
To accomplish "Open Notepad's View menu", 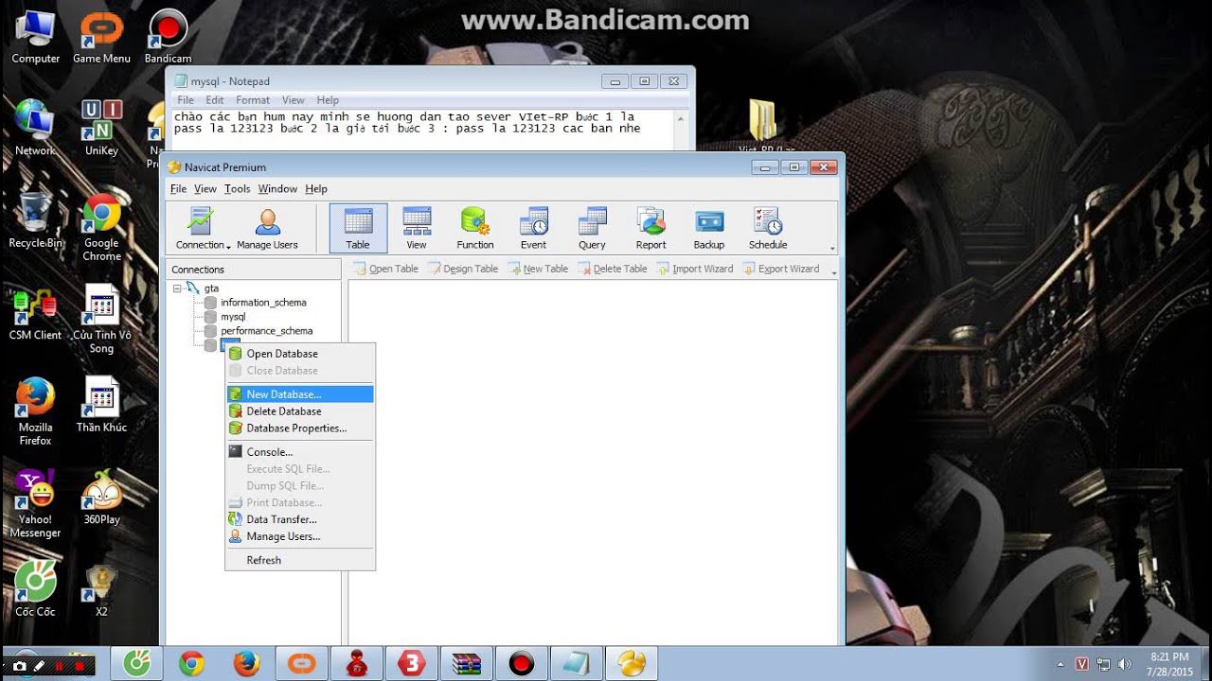I will [x=294, y=100].
